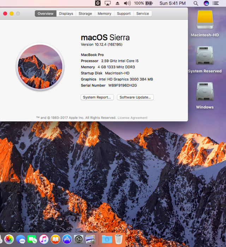Select the Windows drive icon on desktop
Image resolution: width=226 pixels, height=247 pixels.
click(205, 91)
